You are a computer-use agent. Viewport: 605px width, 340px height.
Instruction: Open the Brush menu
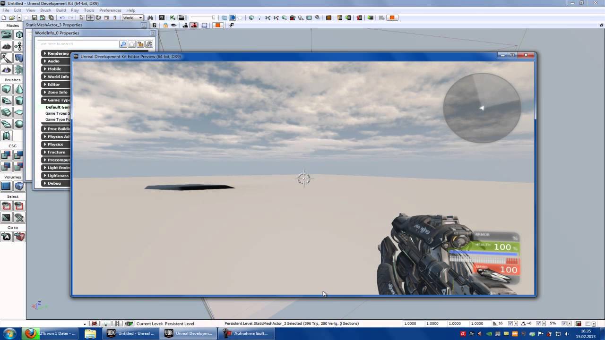tap(45, 10)
